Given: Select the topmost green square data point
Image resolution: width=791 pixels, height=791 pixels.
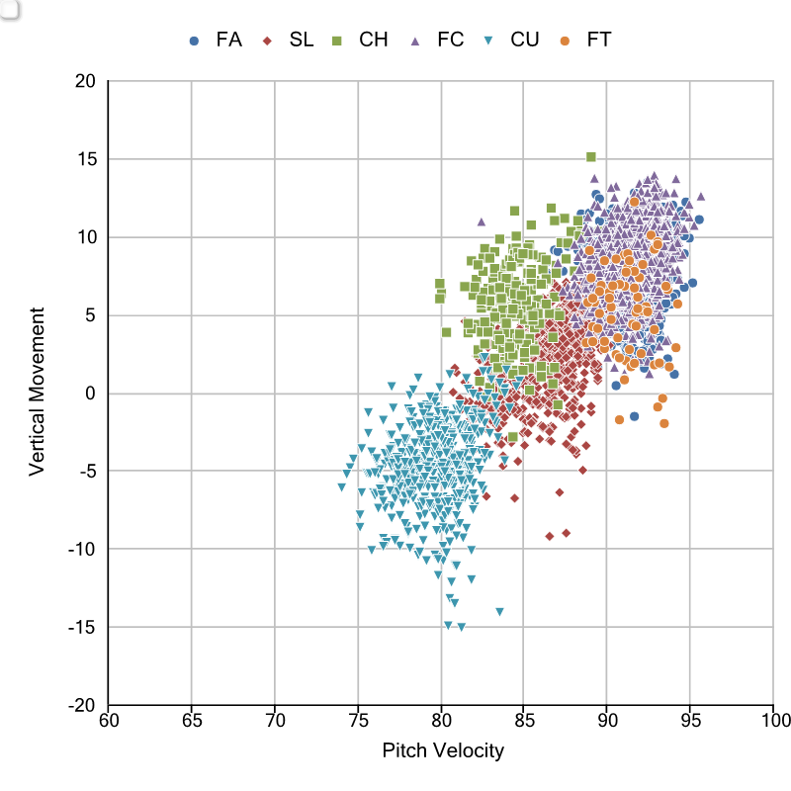Looking at the screenshot, I should (x=591, y=156).
